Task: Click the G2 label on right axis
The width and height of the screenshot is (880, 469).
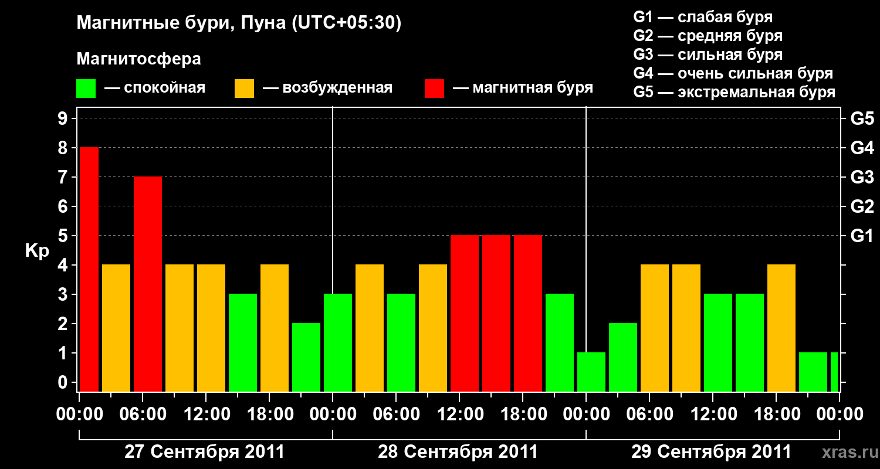Action: [862, 206]
